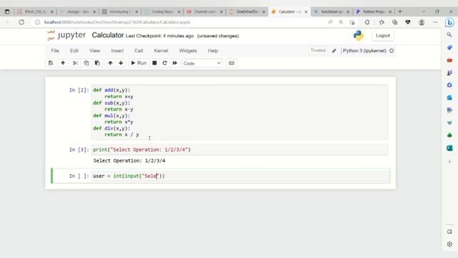Open browser profile avatar
The image size is (458, 258).
[422, 22]
